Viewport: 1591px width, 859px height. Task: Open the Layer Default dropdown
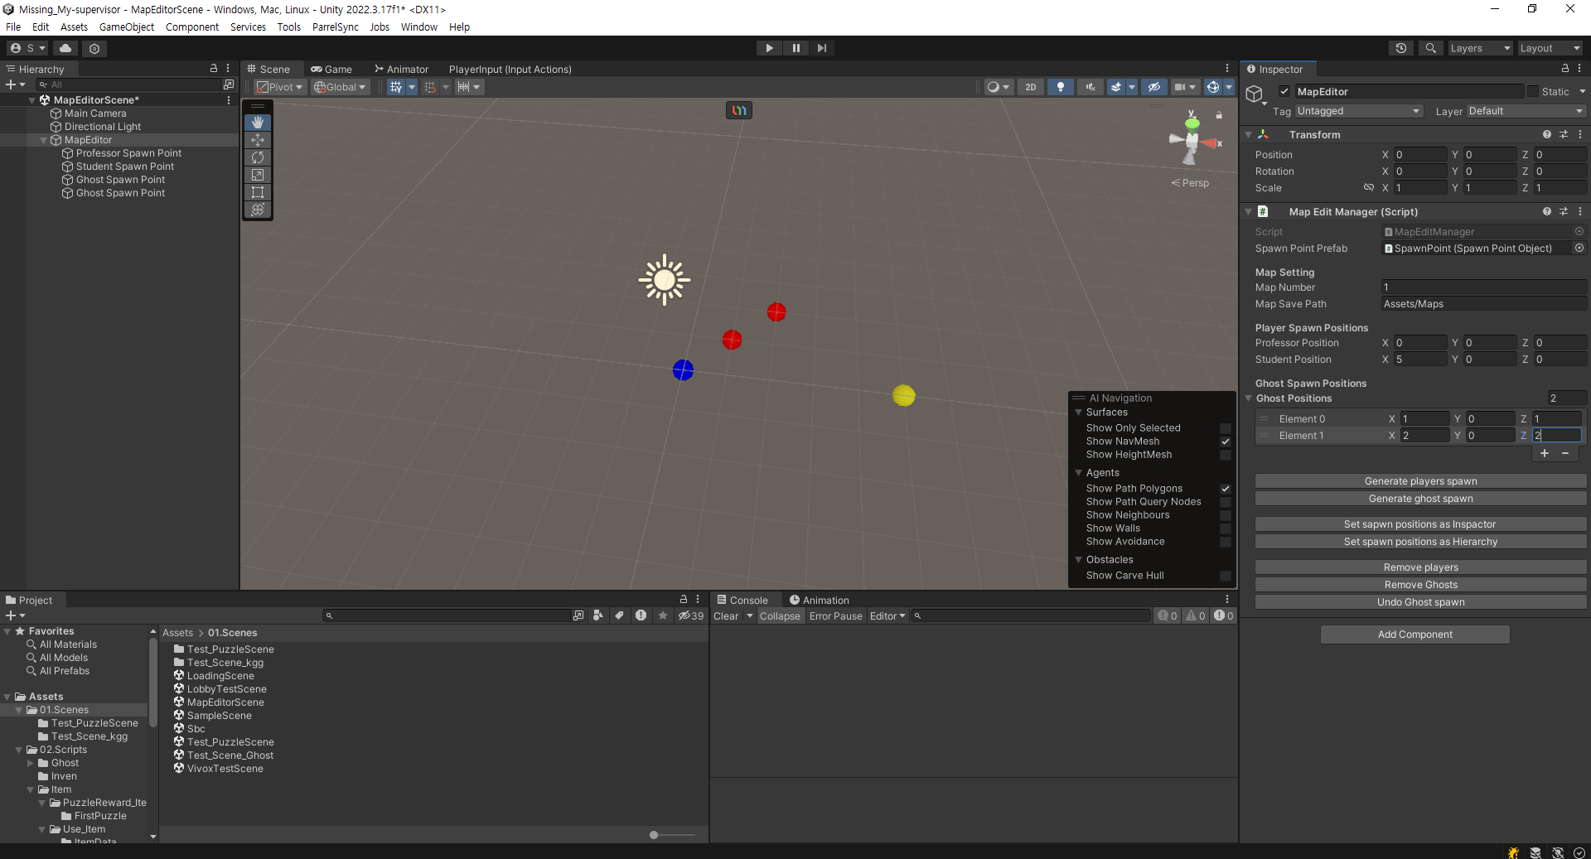click(x=1526, y=111)
